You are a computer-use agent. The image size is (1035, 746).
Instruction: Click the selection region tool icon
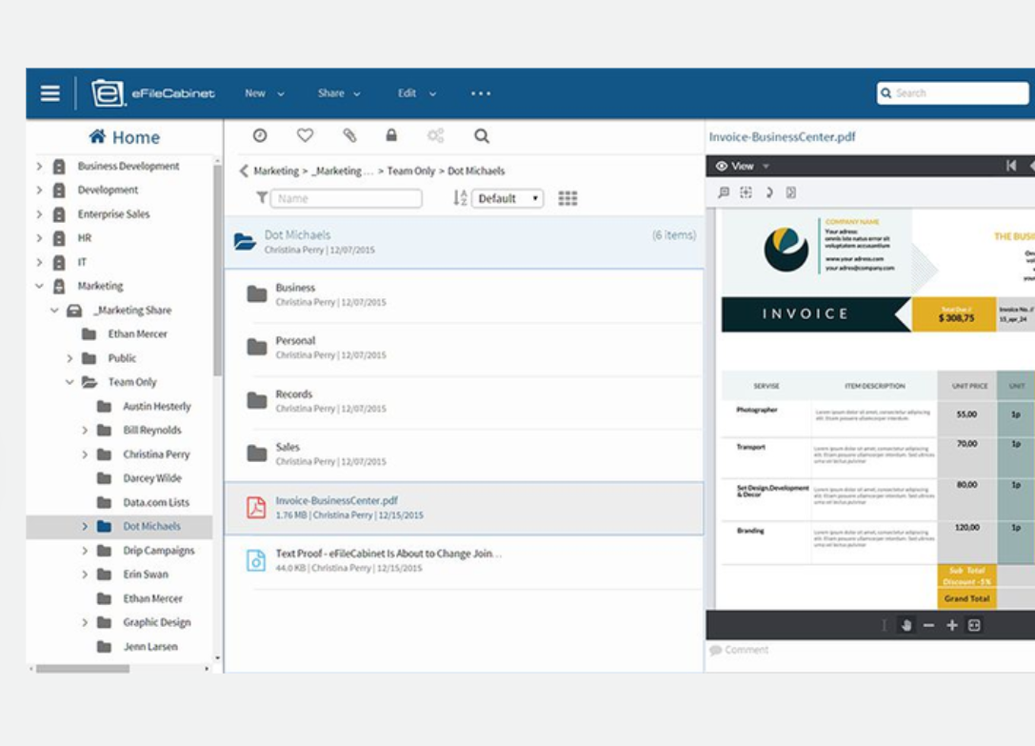(x=746, y=192)
